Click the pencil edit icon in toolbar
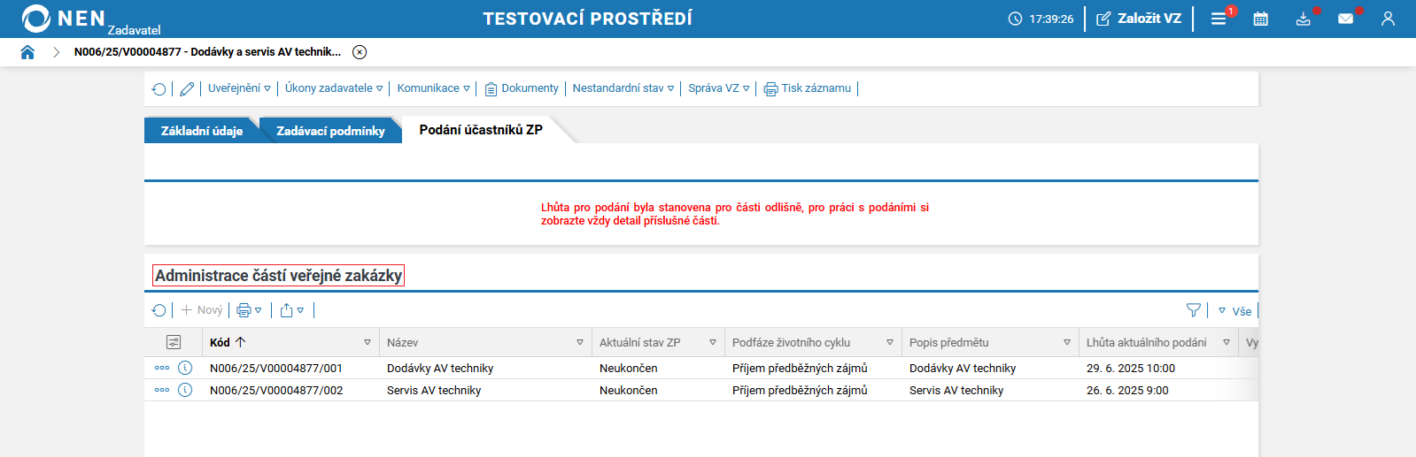Viewport: 1416px width, 457px height. pyautogui.click(x=187, y=88)
